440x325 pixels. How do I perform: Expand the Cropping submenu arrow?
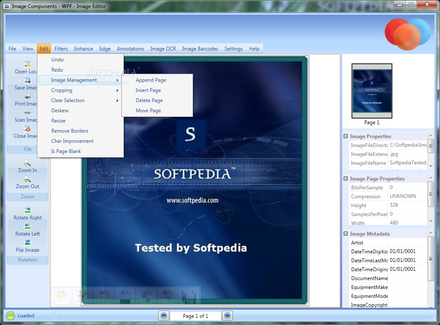[x=118, y=91]
